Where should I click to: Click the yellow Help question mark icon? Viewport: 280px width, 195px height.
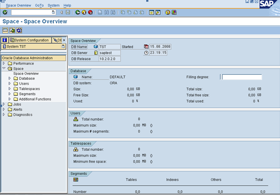[168, 12]
